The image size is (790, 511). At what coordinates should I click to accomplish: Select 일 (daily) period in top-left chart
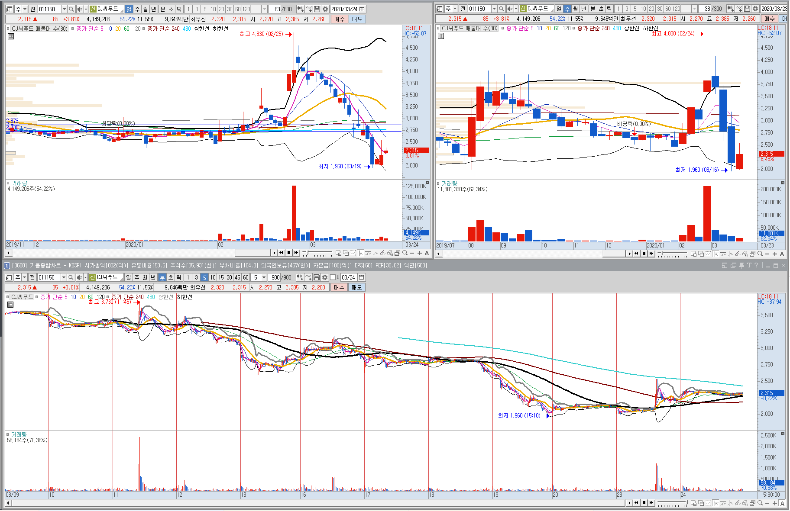[129, 9]
